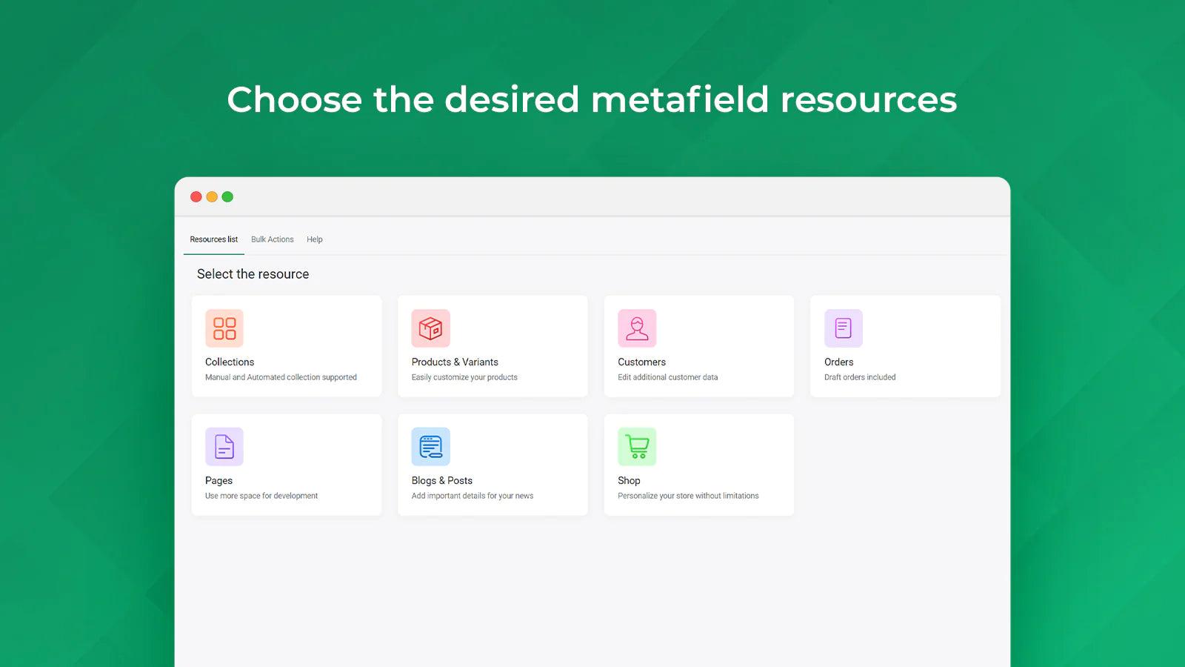This screenshot has width=1185, height=667.
Task: Select the Customers person icon
Action: click(x=637, y=328)
